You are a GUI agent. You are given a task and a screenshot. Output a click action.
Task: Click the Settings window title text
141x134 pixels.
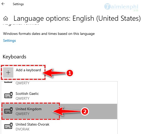[18, 4]
